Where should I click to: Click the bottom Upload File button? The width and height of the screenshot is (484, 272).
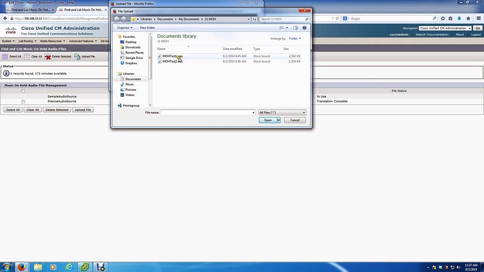pos(83,110)
